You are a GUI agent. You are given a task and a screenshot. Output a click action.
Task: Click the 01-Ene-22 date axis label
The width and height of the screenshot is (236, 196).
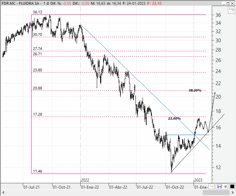click(x=90, y=187)
